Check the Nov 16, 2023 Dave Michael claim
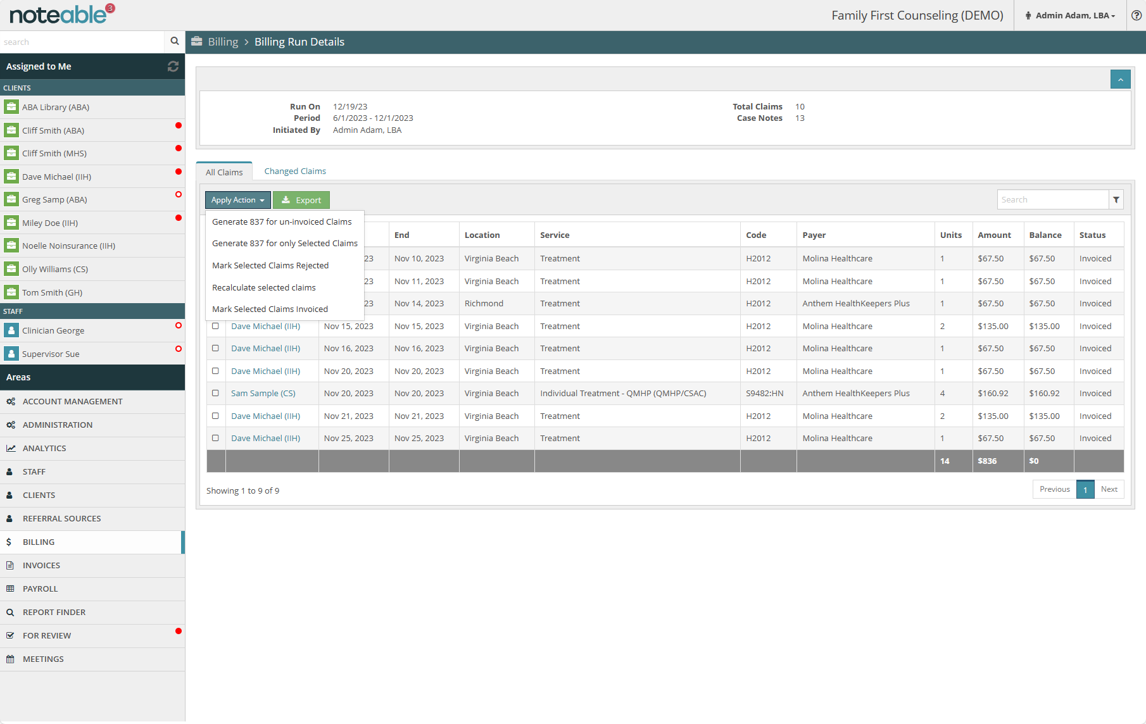The image size is (1146, 724). click(215, 348)
